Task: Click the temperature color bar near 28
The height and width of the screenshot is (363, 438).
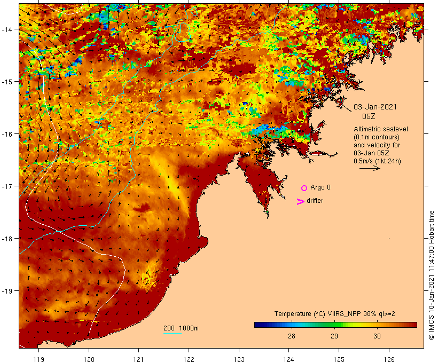Action: tap(291, 325)
